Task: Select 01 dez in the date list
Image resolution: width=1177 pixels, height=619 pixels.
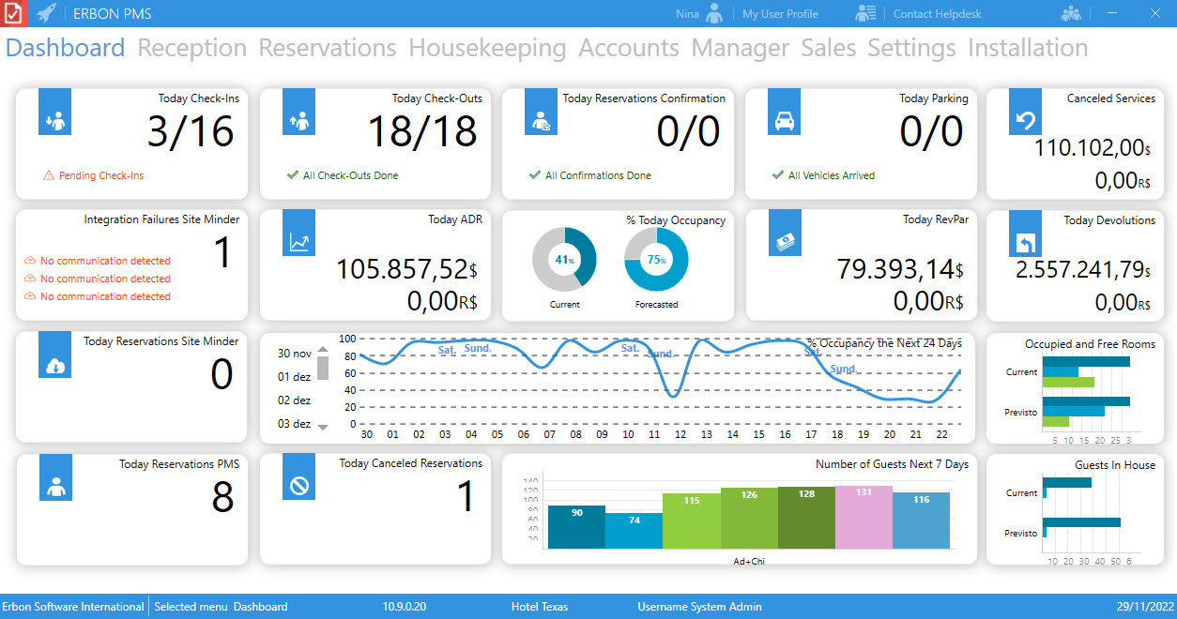Action: click(294, 377)
